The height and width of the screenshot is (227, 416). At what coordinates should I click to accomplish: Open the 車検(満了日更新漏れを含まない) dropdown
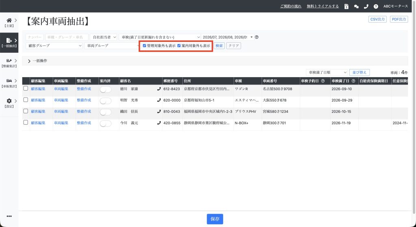click(x=160, y=37)
